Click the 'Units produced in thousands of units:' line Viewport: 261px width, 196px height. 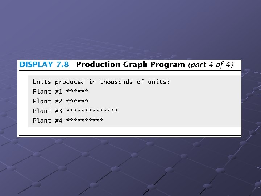point(101,82)
